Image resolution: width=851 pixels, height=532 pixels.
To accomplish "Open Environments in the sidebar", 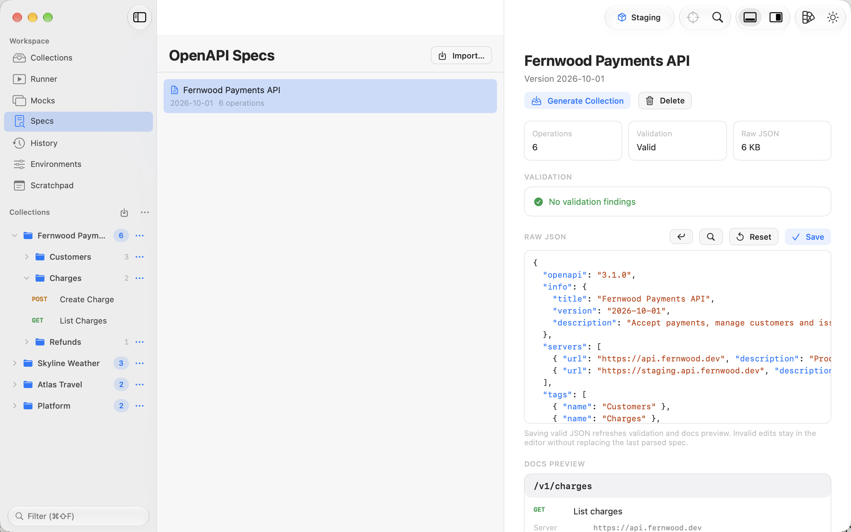I will point(78,164).
